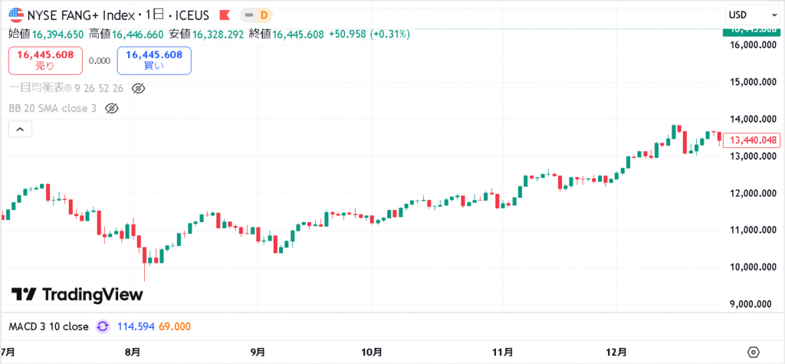Open the USD currency dropdown
785x364 pixels.
point(751,15)
